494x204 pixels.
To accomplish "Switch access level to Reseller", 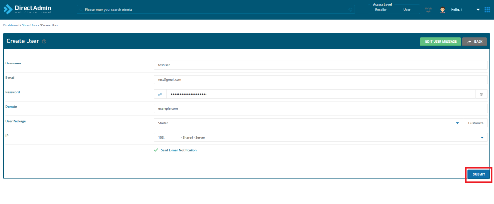I will point(381,10).
